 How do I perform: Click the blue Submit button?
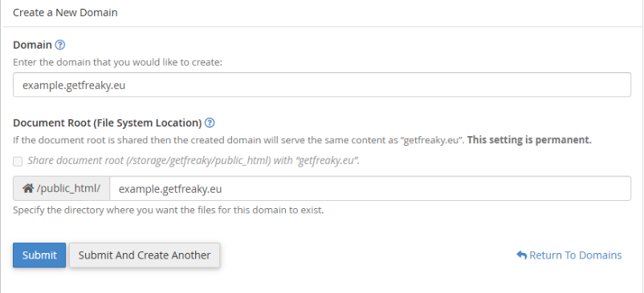pyautogui.click(x=39, y=255)
